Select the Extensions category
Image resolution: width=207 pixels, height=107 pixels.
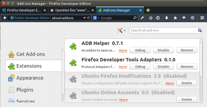[33, 66]
